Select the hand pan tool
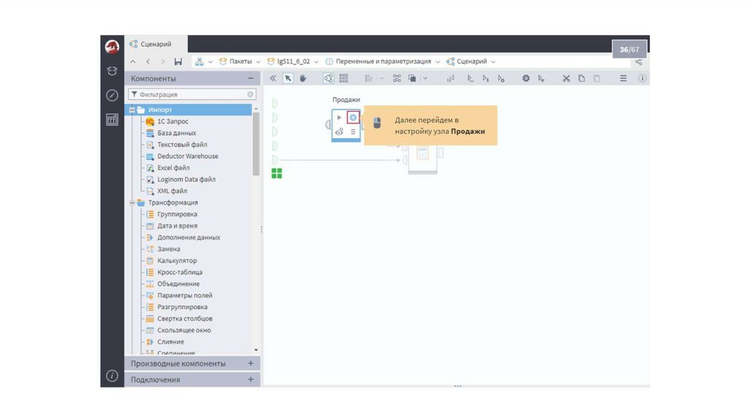Viewport: 747px width, 419px height. coord(303,78)
